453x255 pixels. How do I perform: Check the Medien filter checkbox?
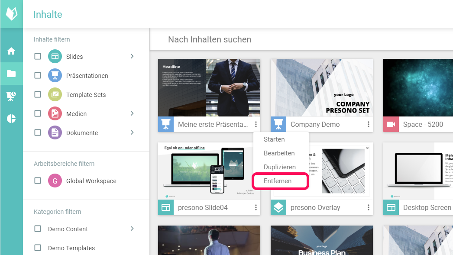38,113
